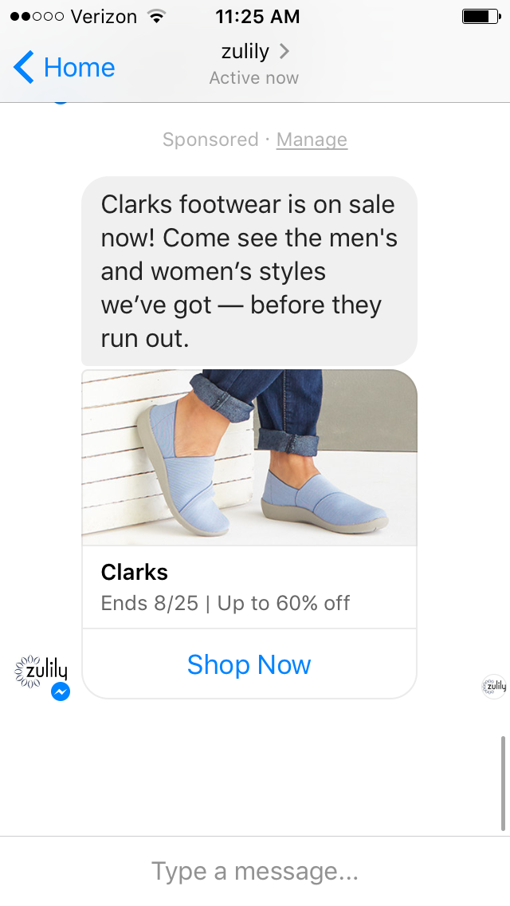Open the Clarks shoe product image
The image size is (510, 906).
[249, 457]
